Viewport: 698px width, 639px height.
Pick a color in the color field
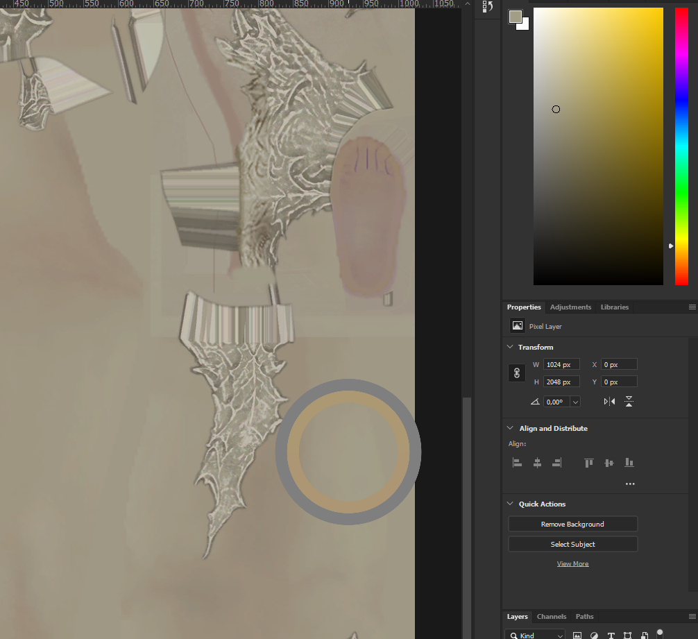pos(598,146)
